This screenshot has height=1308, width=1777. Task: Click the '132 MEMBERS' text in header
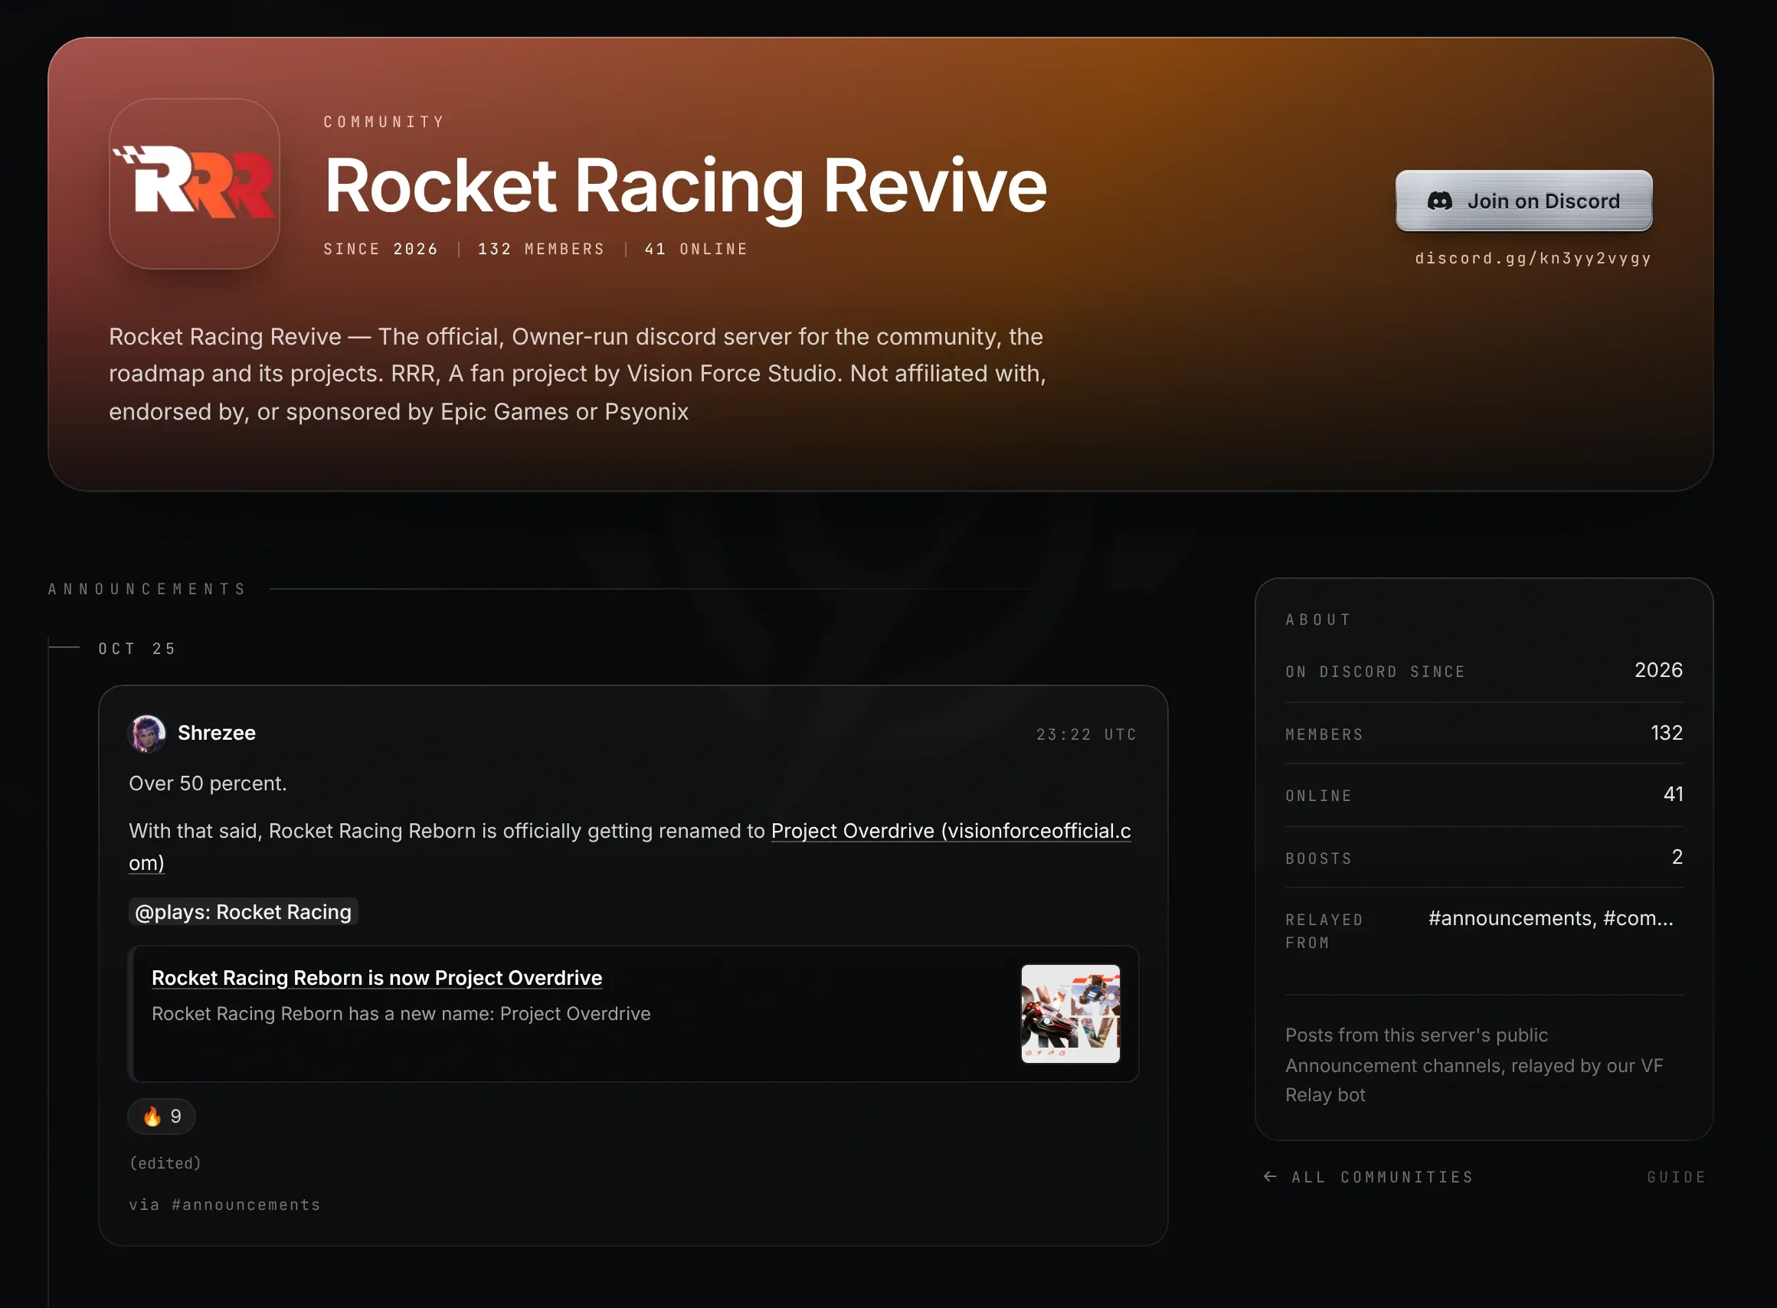click(542, 249)
